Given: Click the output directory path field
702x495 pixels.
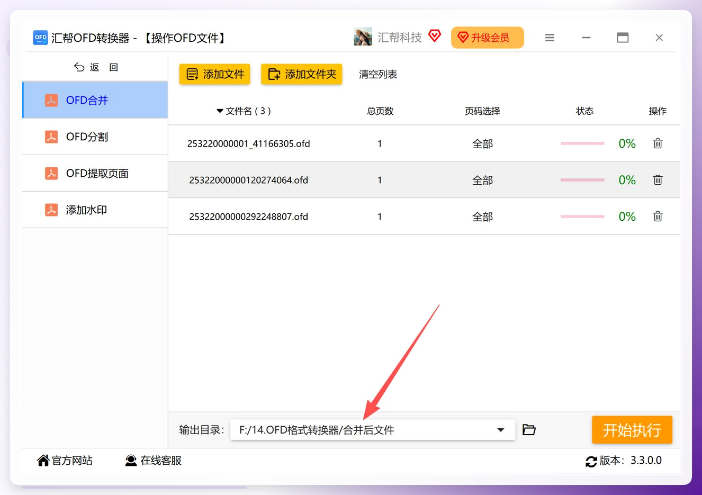Looking at the screenshot, I should [373, 430].
